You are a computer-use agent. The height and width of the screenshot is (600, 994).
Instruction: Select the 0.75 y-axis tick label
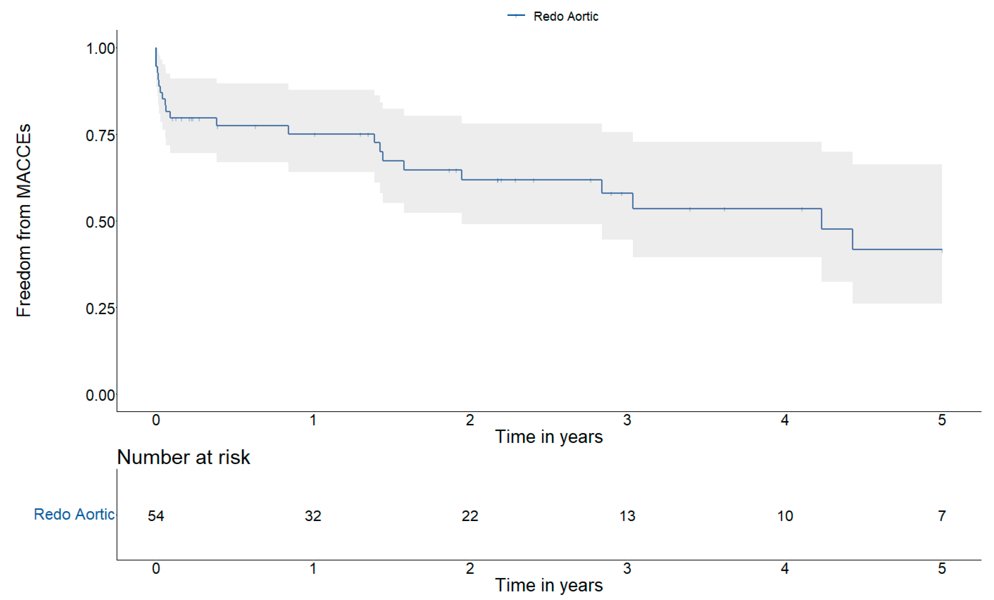[x=100, y=135]
